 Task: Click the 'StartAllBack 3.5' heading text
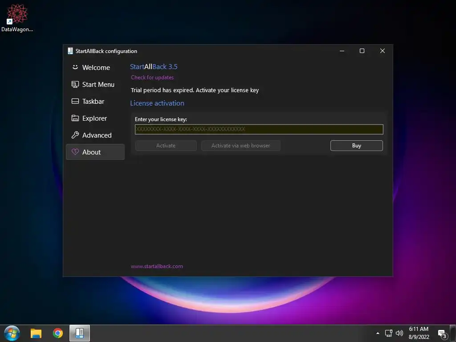click(x=154, y=67)
